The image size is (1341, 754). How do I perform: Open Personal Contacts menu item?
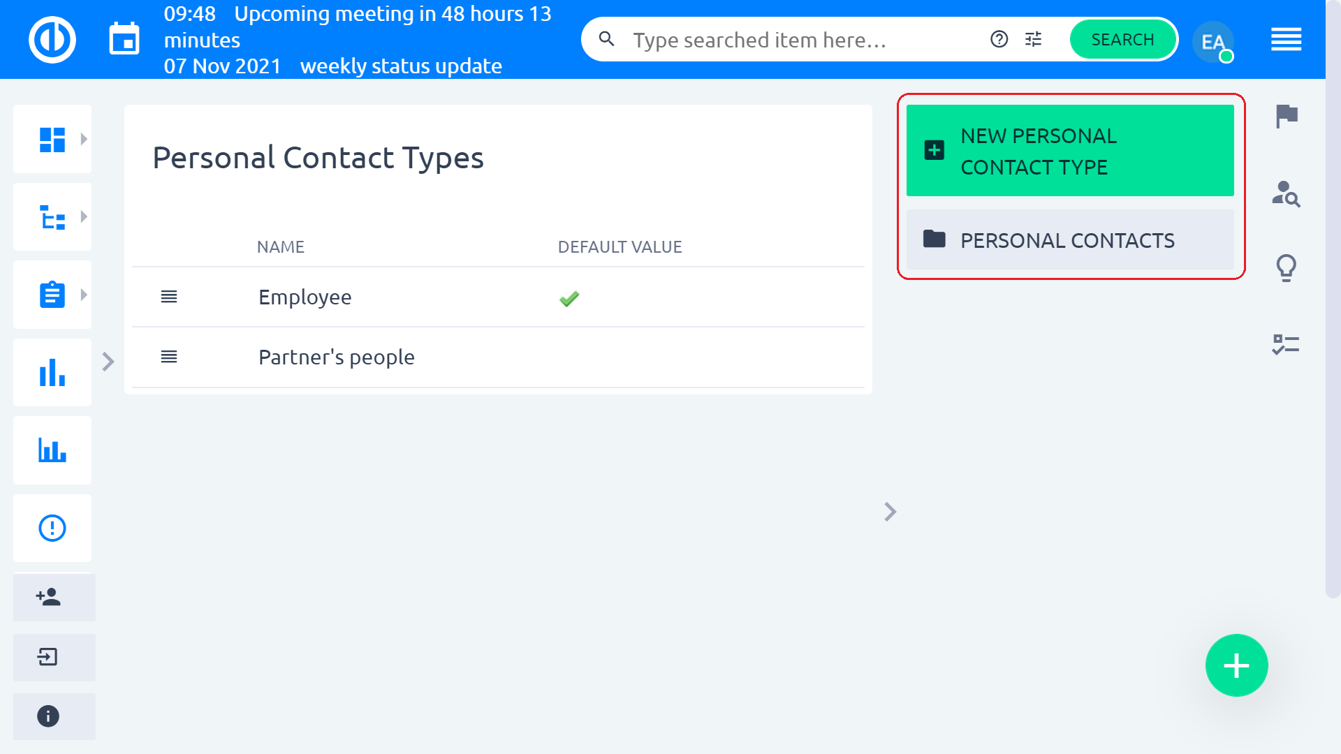click(x=1070, y=239)
